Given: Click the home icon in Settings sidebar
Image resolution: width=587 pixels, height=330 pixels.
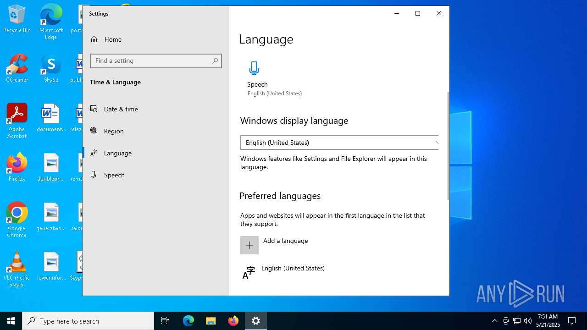Looking at the screenshot, I should [x=94, y=39].
